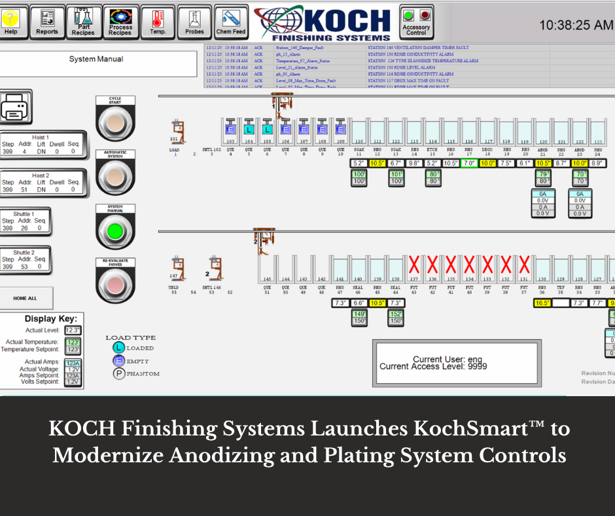Select the Station 117 deox max time alarm
The width and height of the screenshot is (615, 516).
pos(409,81)
